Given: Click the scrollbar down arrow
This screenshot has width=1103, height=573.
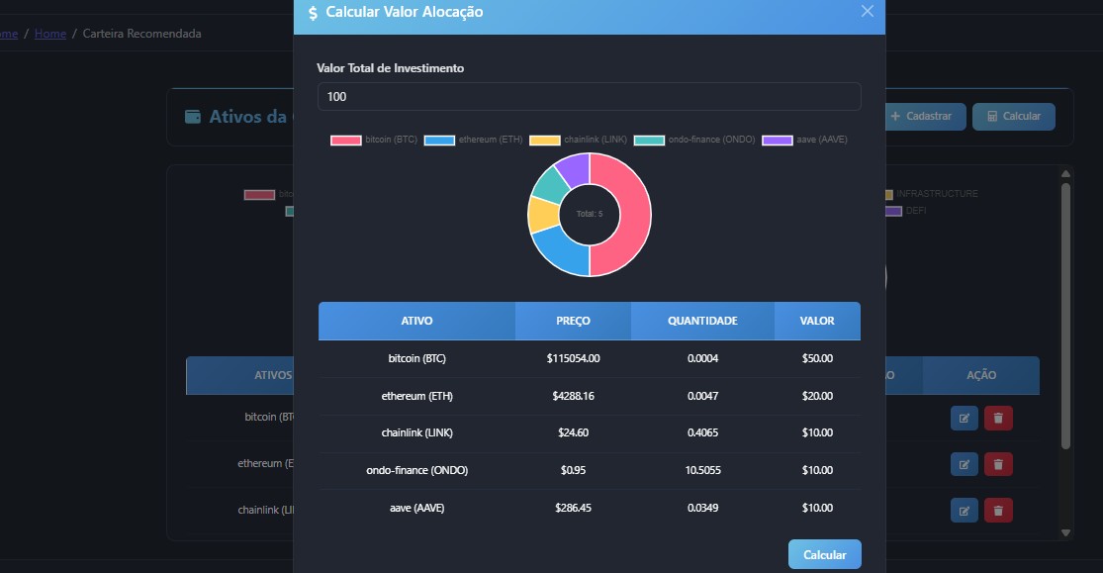Looking at the screenshot, I should (x=1065, y=532).
